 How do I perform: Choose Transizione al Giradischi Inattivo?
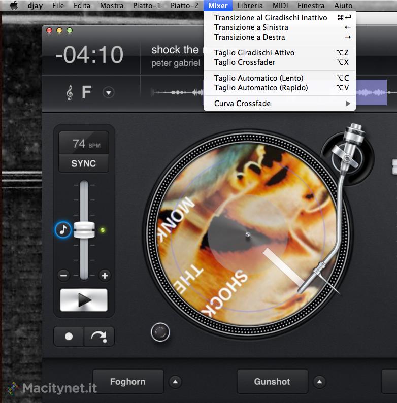(x=280, y=17)
